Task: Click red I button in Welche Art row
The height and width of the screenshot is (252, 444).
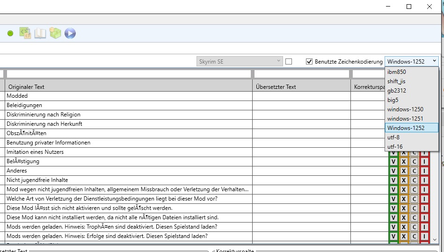Action: (x=424, y=199)
